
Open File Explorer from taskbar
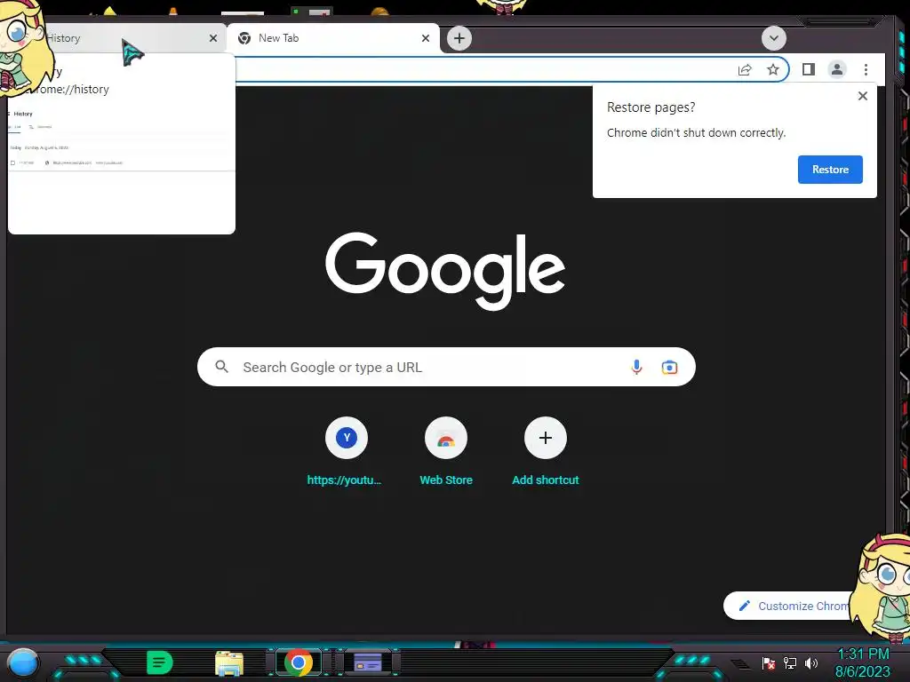pyautogui.click(x=229, y=662)
